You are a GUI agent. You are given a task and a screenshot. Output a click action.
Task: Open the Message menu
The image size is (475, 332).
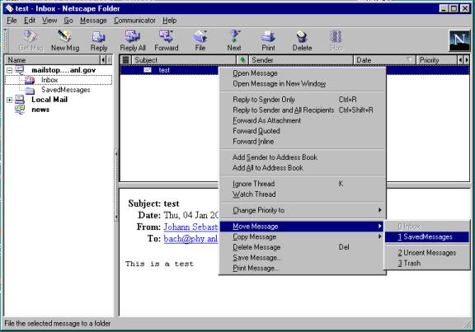(x=93, y=21)
